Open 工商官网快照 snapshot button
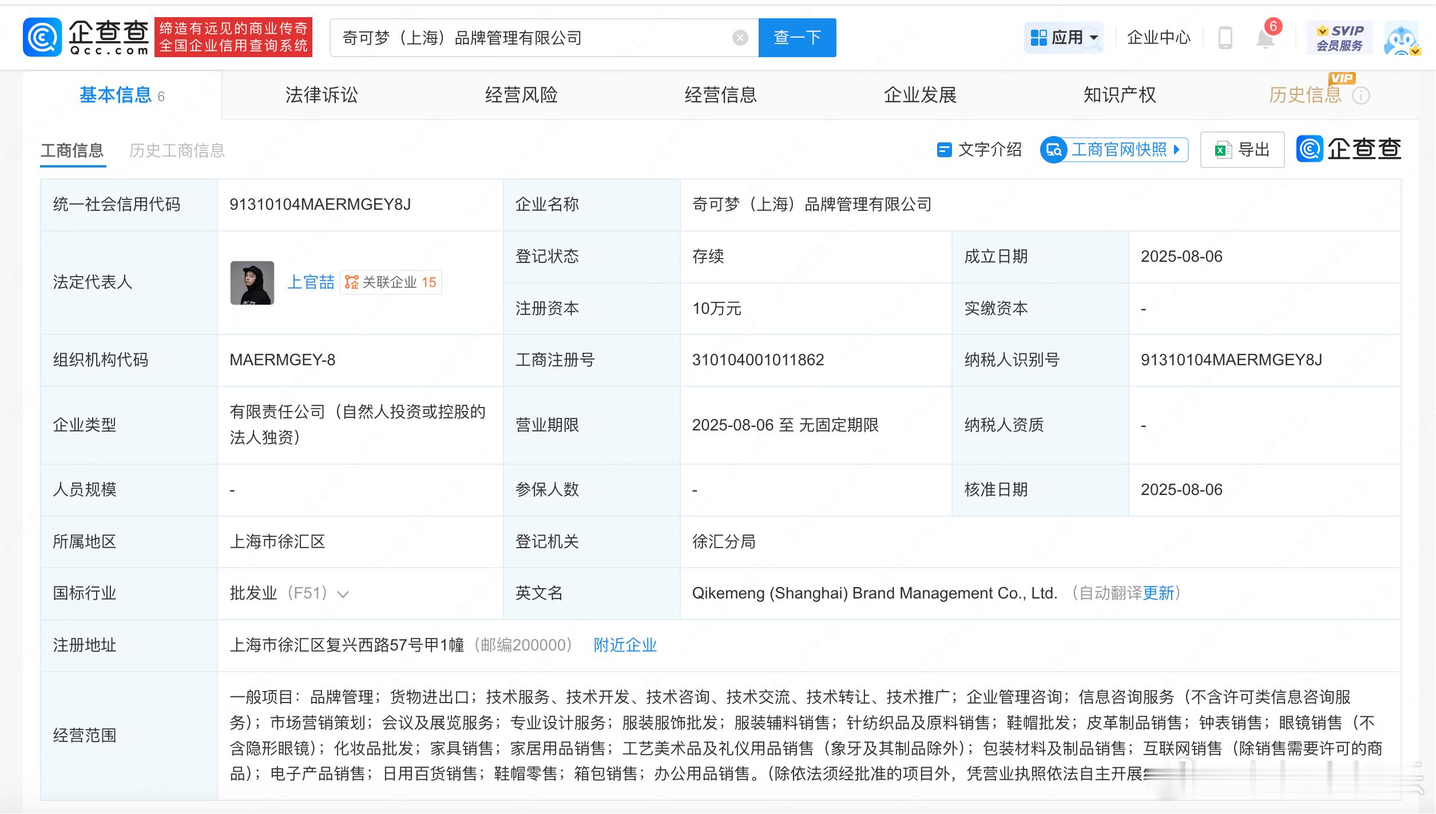The height and width of the screenshot is (814, 1436). pos(1114,150)
